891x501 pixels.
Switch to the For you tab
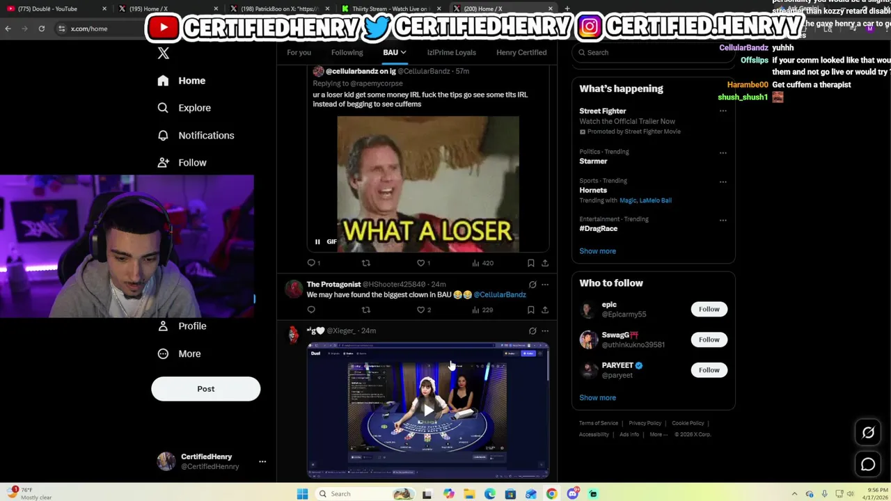(x=299, y=53)
